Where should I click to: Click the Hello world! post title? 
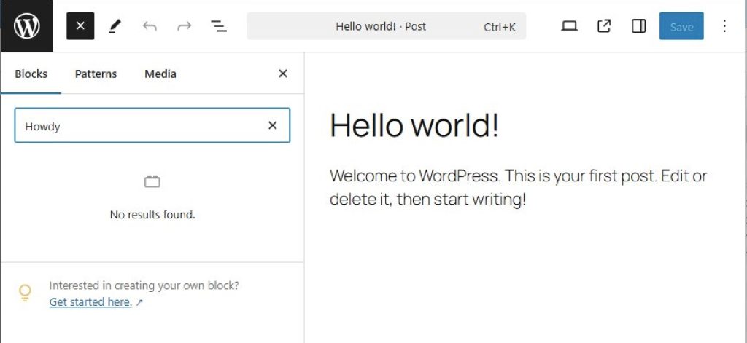click(x=414, y=125)
